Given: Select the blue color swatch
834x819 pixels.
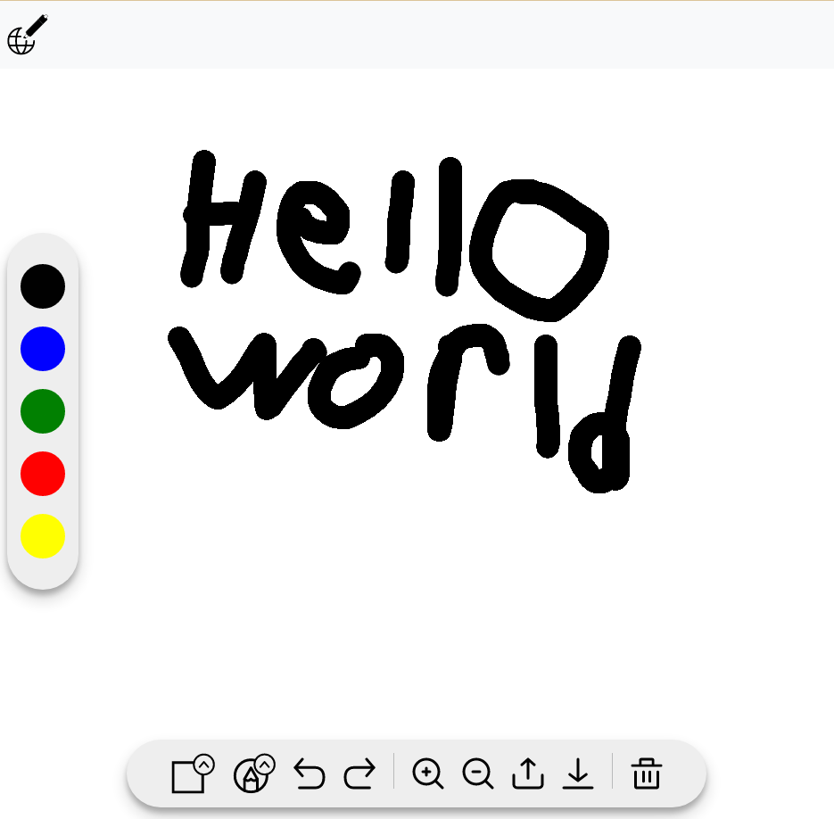Looking at the screenshot, I should (42, 348).
